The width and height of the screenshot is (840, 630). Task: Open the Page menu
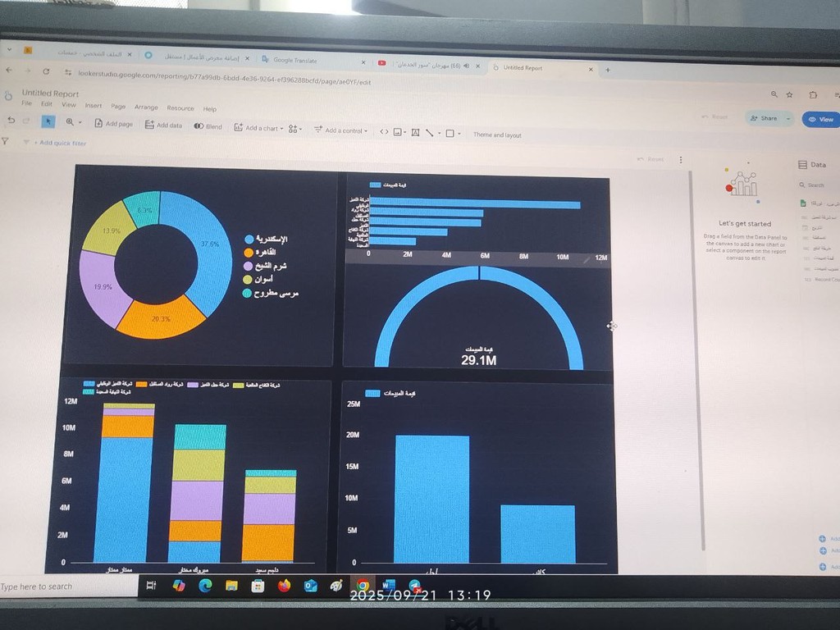118,106
